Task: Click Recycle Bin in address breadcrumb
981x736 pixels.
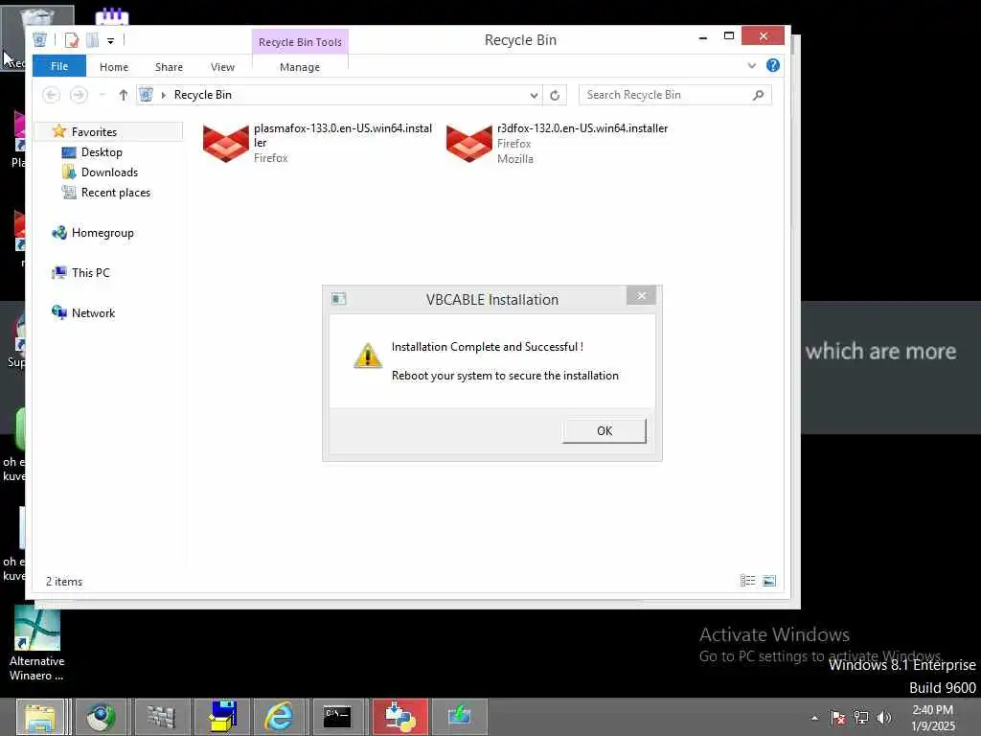Action: click(x=203, y=95)
